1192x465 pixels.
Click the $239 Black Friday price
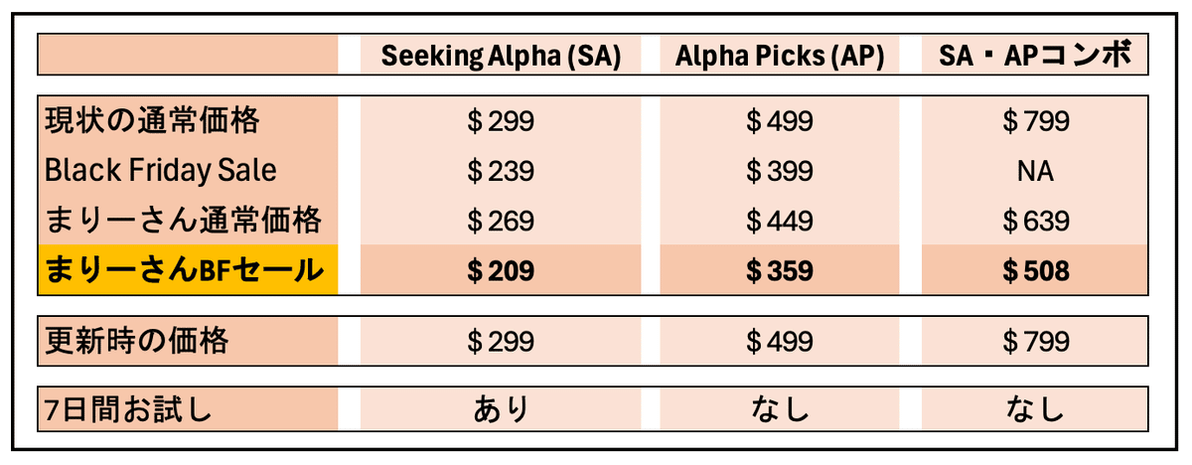pyautogui.click(x=501, y=171)
